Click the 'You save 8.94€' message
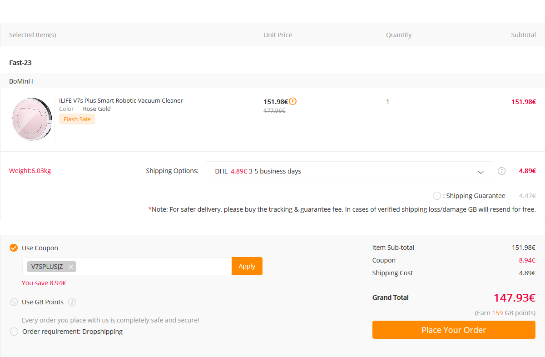The height and width of the screenshot is (357, 545). point(44,283)
